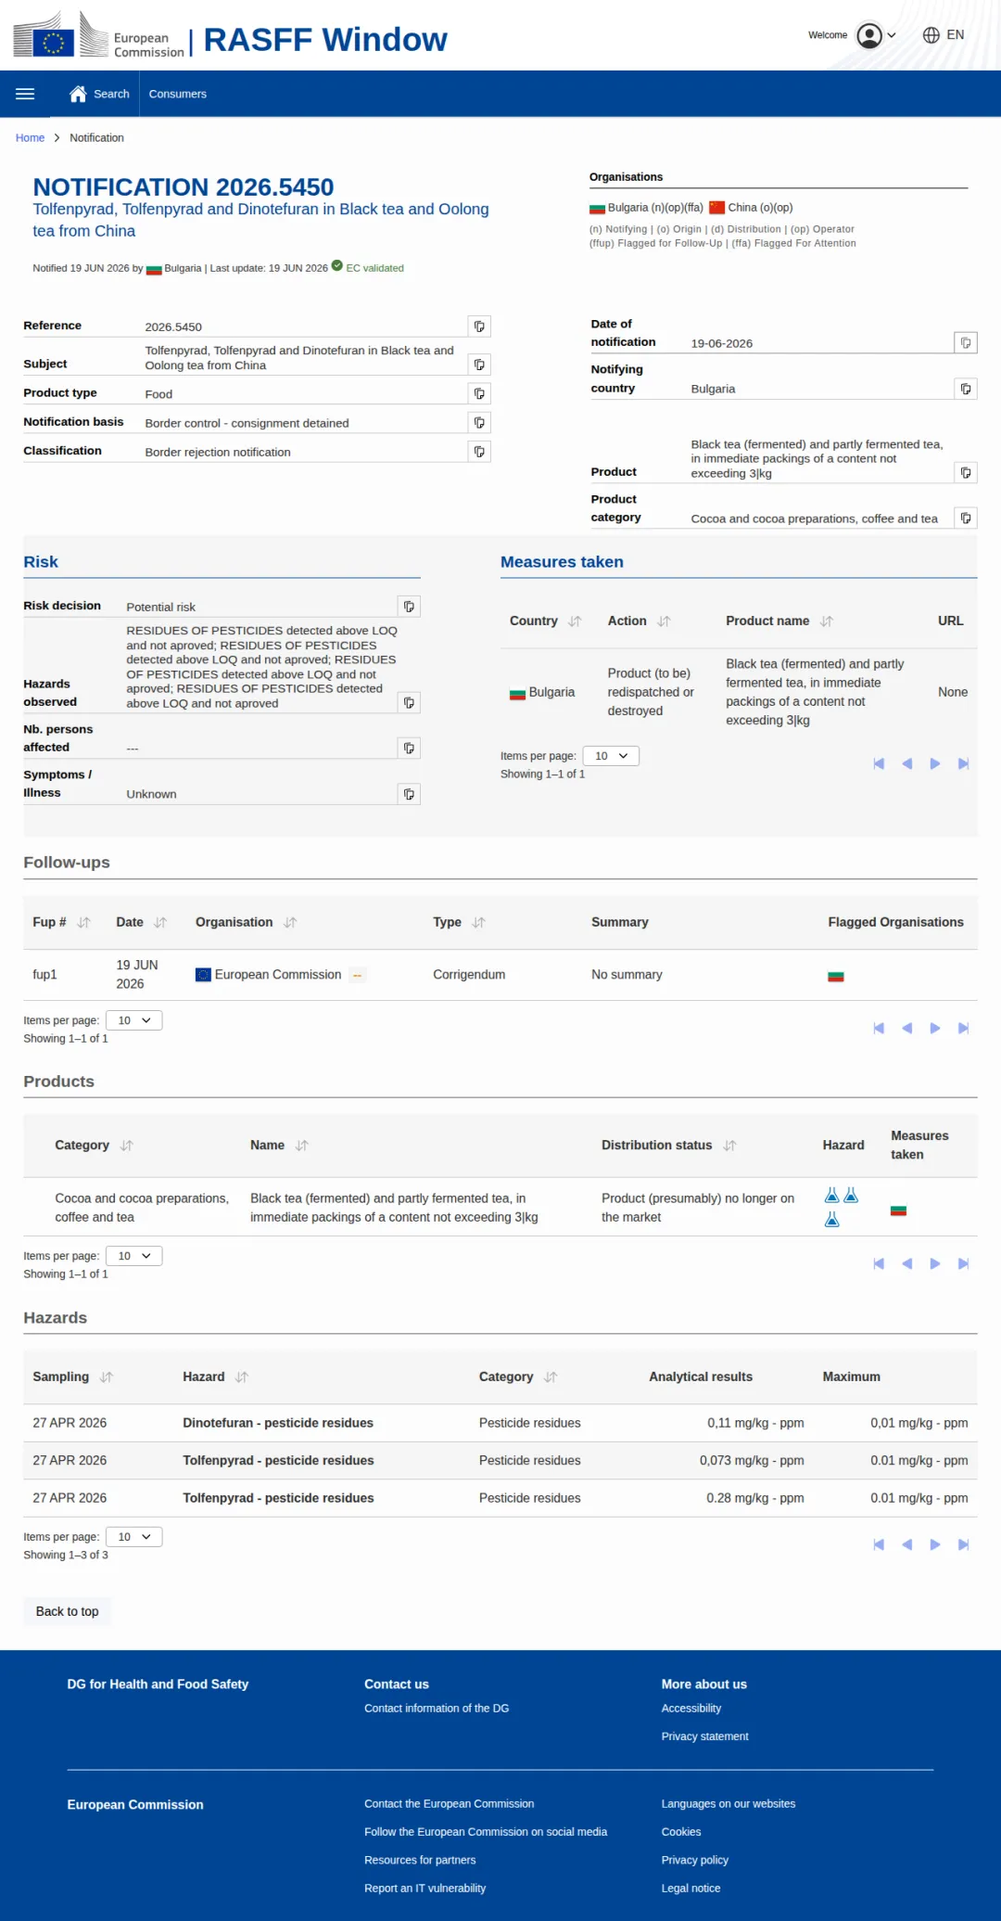The width and height of the screenshot is (1001, 1921).
Task: Click the hazard flask icons in Products row
Action: [841, 1207]
